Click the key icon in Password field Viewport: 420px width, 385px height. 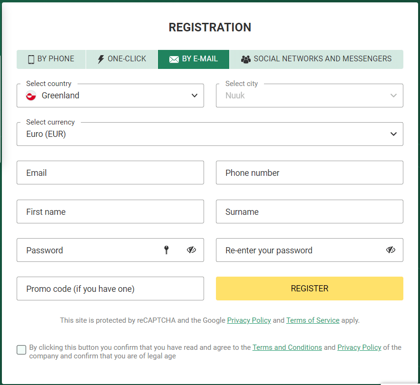pos(166,250)
